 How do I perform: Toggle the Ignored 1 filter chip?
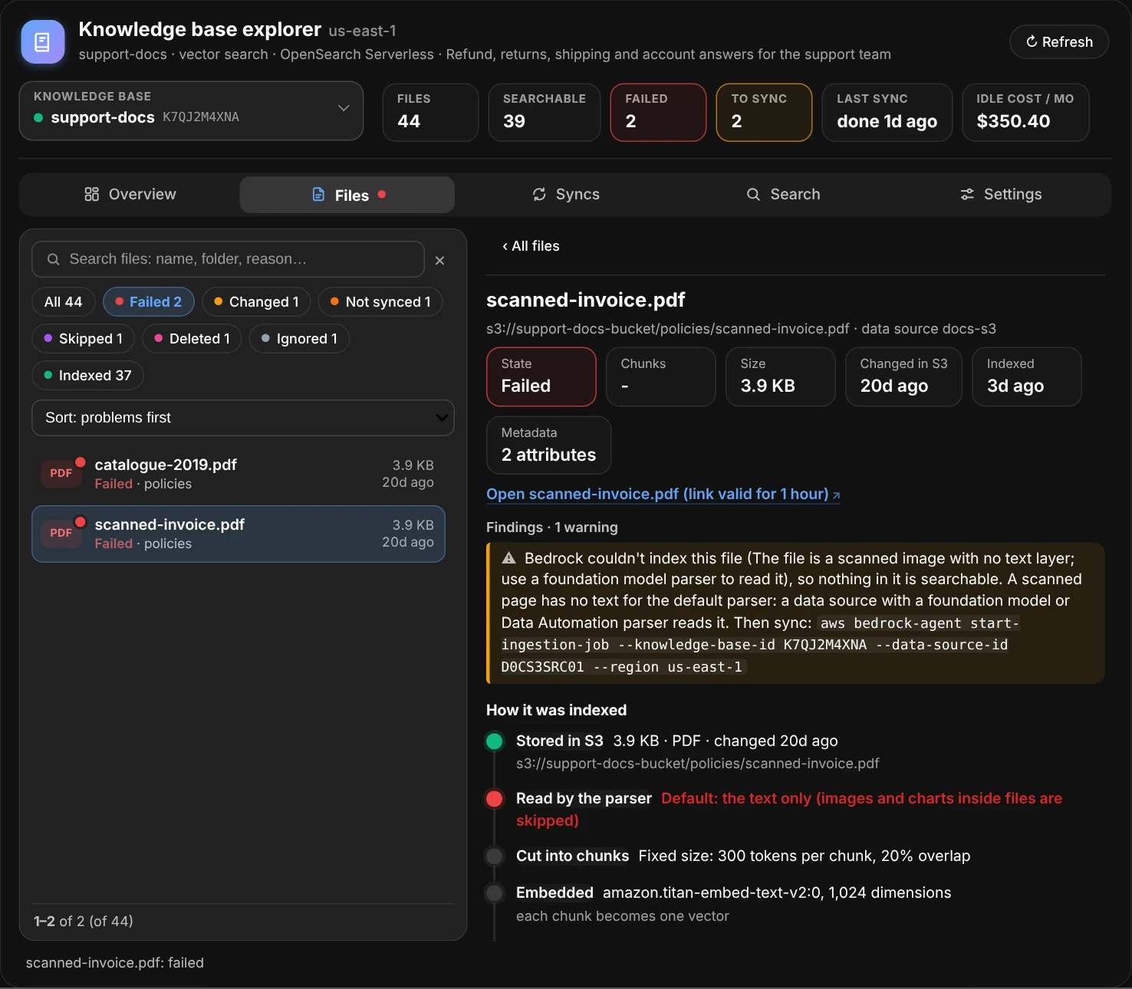point(299,339)
